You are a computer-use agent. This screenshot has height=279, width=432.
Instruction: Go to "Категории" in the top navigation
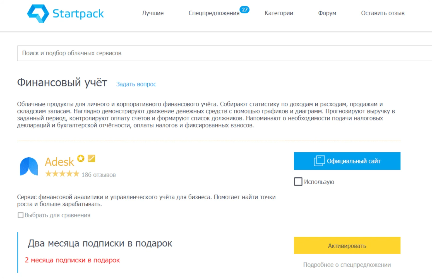point(279,13)
